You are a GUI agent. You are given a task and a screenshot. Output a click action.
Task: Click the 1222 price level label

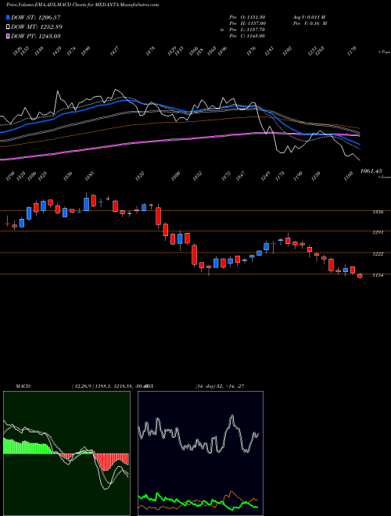tap(378, 254)
